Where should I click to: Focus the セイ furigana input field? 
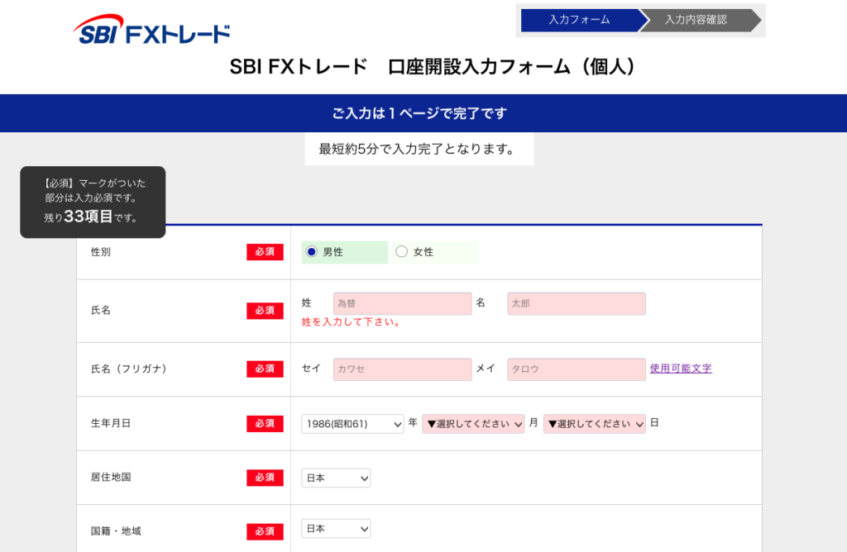coord(402,369)
